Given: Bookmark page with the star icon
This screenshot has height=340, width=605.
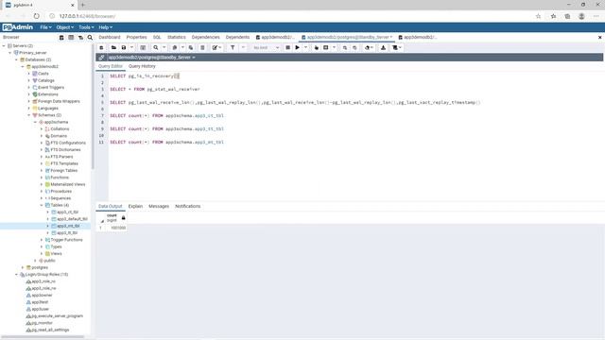Looking at the screenshot, I should tap(538, 16).
